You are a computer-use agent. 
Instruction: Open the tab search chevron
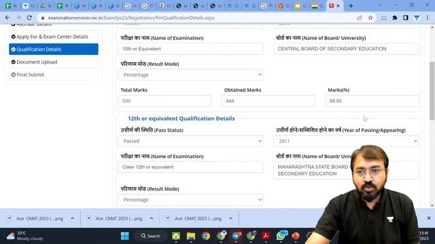pyautogui.click(x=380, y=5)
